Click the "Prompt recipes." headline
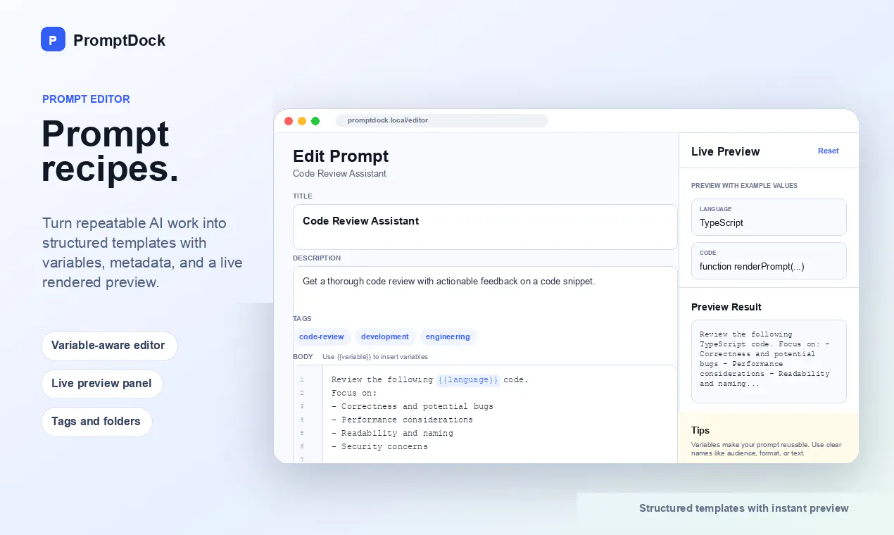Image resolution: width=894 pixels, height=535 pixels. click(x=111, y=151)
